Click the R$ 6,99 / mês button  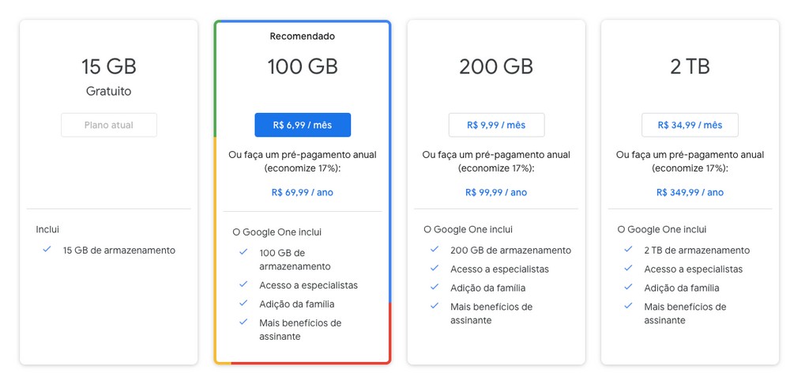click(x=303, y=125)
